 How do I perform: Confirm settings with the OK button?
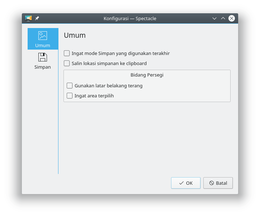pyautogui.click(x=186, y=183)
